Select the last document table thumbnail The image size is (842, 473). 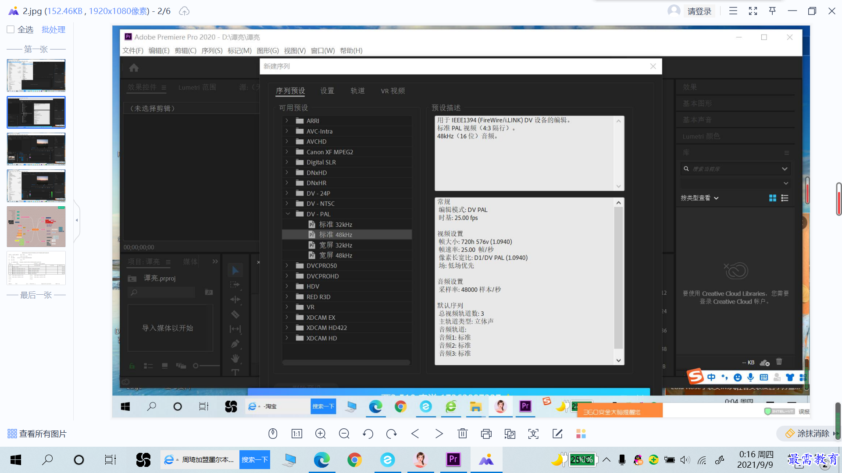[36, 268]
